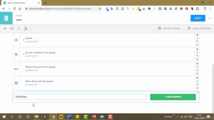Click Question hint under Gender

click(x=31, y=42)
